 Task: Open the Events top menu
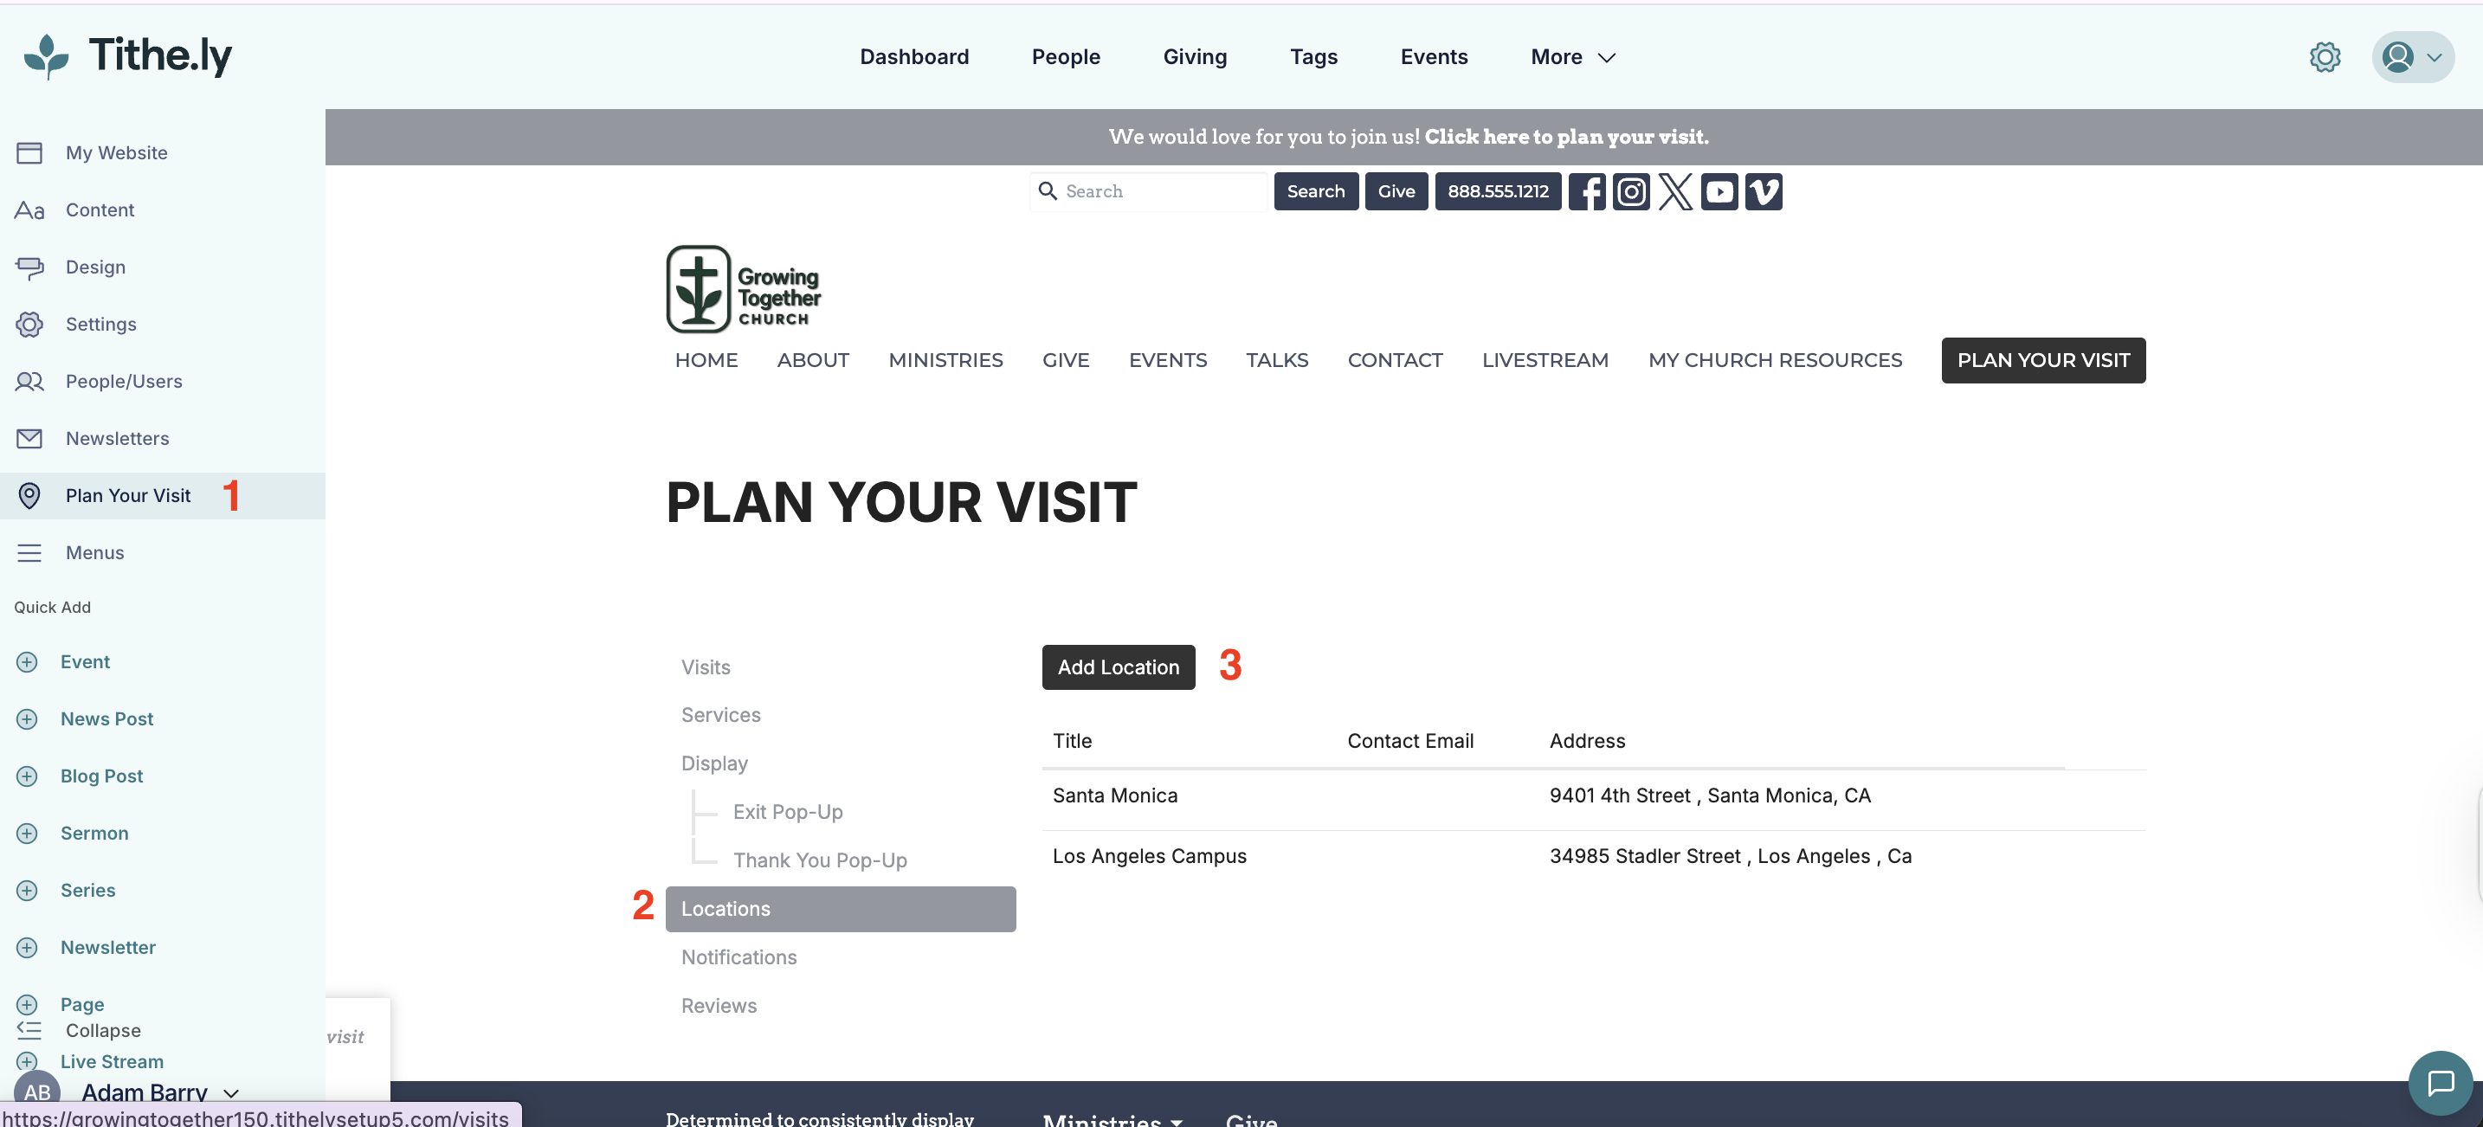click(x=1434, y=57)
